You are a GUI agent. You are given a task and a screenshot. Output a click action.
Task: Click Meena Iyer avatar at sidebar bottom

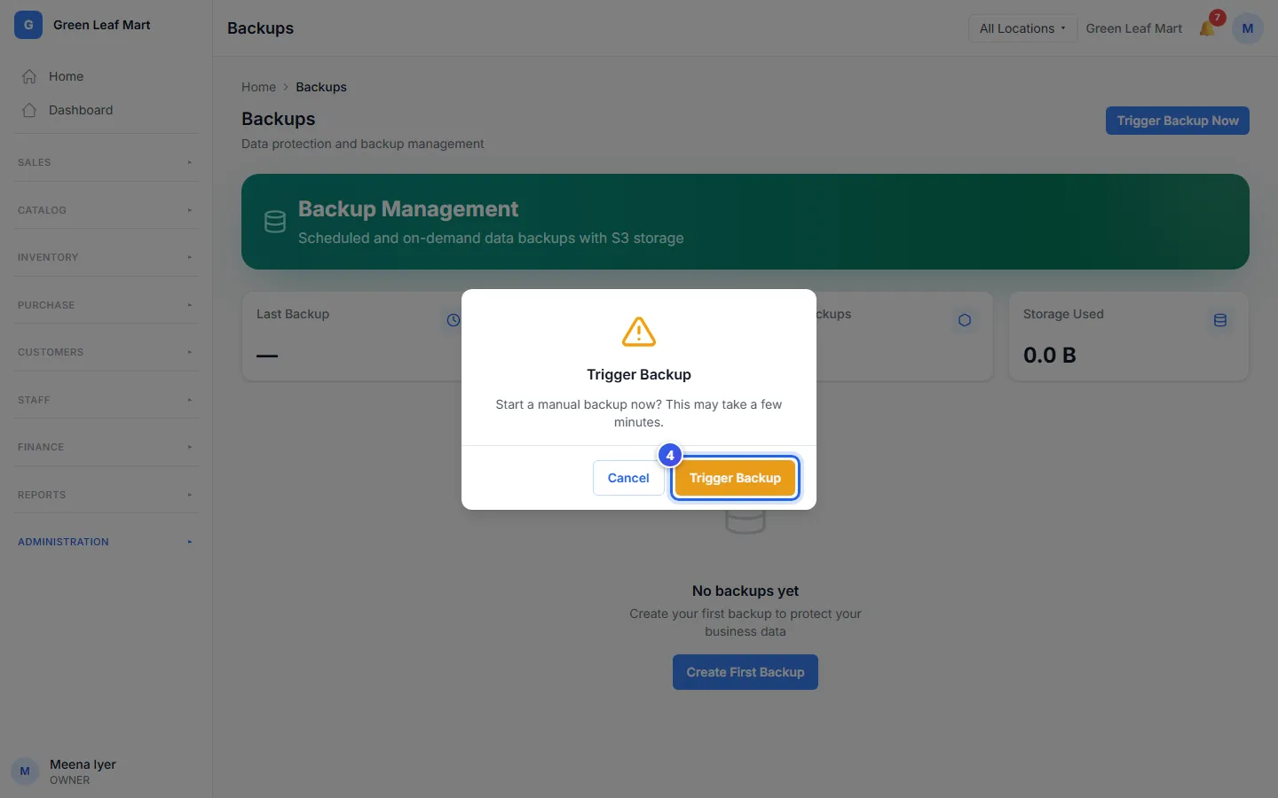coord(25,771)
